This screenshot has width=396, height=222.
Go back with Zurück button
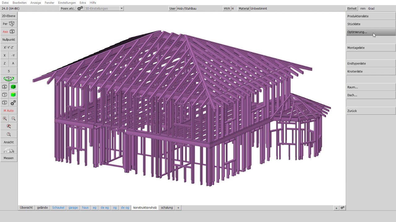[x=371, y=111]
